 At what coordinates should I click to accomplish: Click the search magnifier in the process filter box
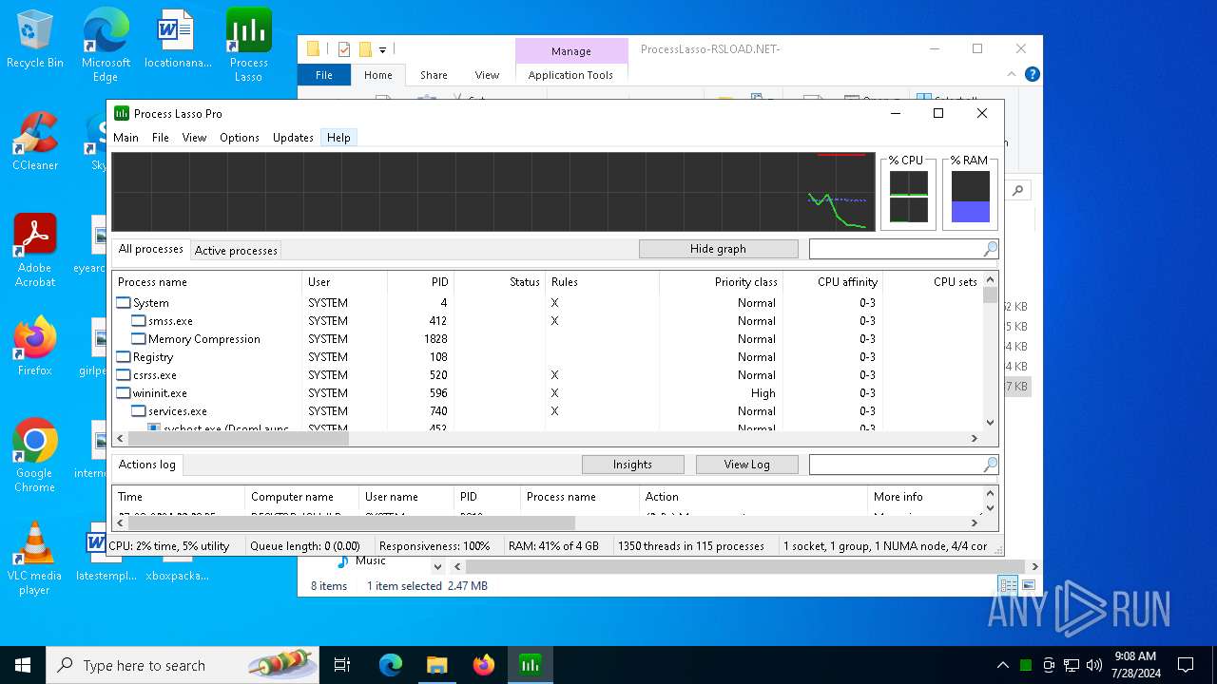click(990, 249)
